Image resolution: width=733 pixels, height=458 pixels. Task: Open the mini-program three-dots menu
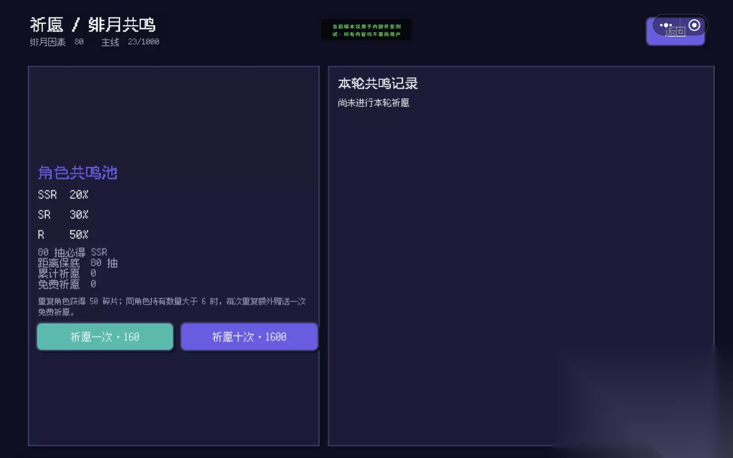pyautogui.click(x=666, y=25)
